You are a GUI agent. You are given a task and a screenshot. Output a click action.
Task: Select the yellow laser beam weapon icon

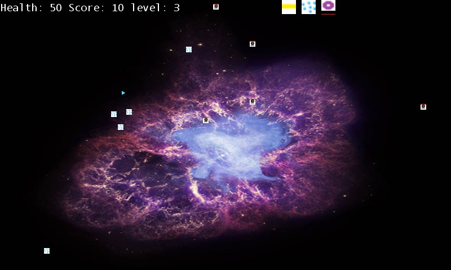click(x=289, y=7)
